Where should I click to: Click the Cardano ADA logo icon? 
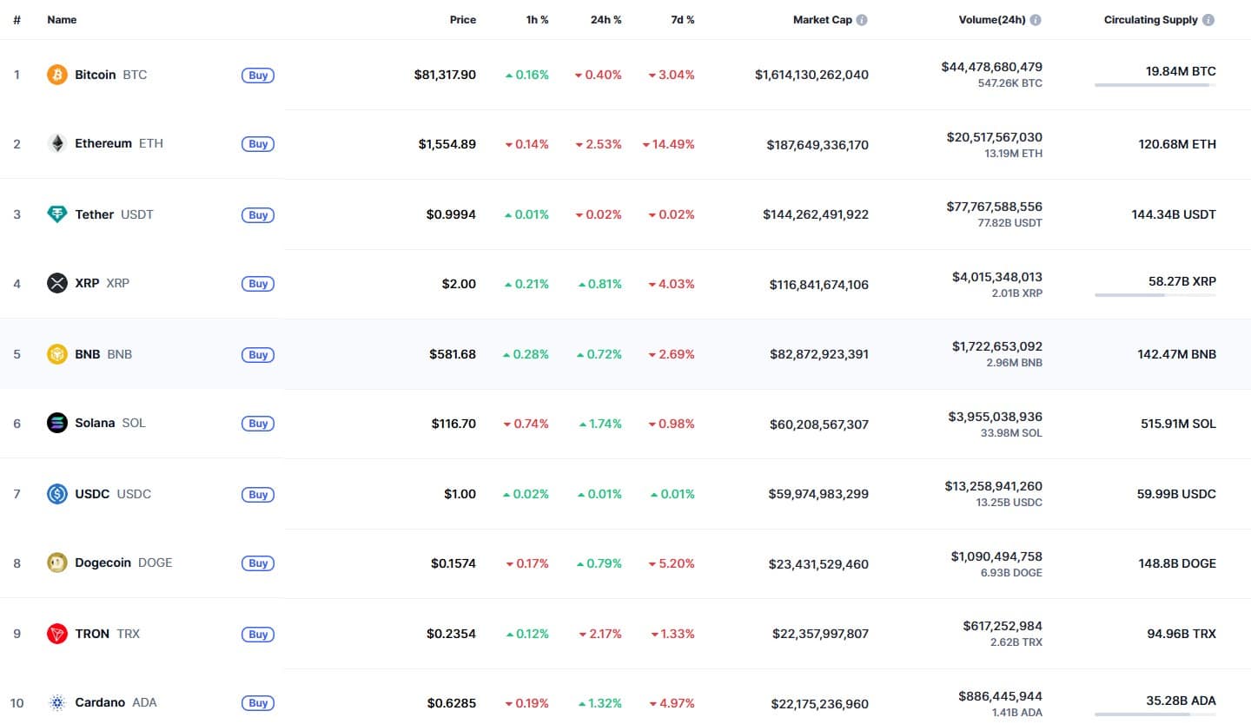coord(56,702)
